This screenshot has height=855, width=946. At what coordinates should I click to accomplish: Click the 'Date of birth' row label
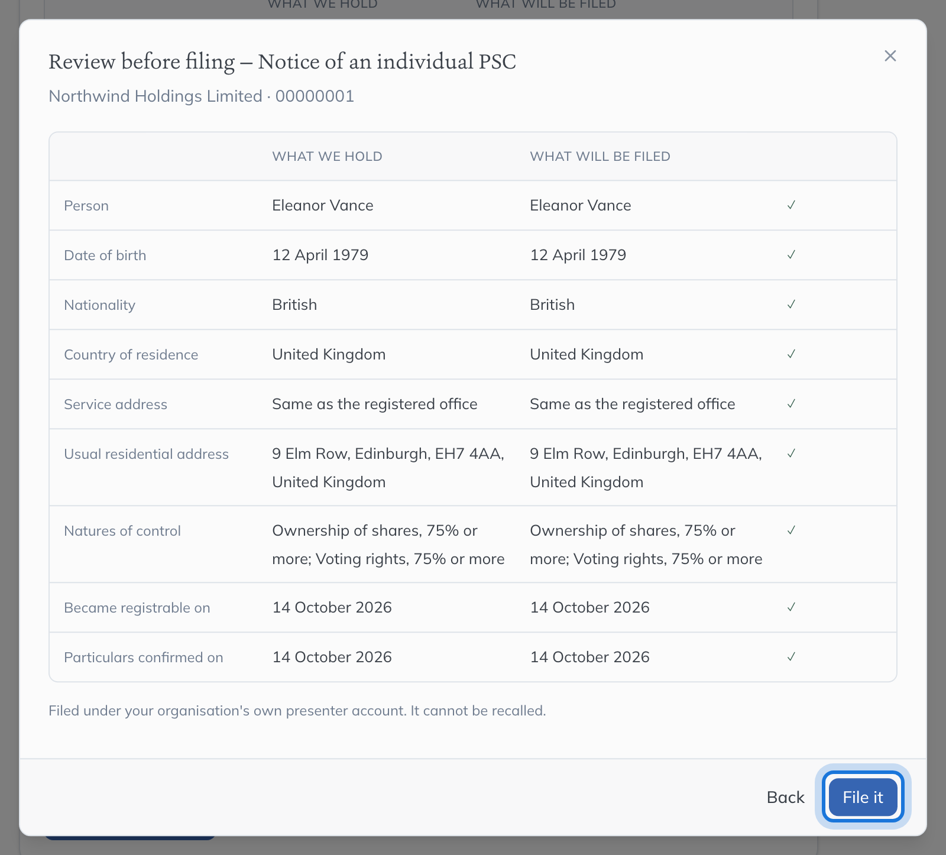point(105,255)
